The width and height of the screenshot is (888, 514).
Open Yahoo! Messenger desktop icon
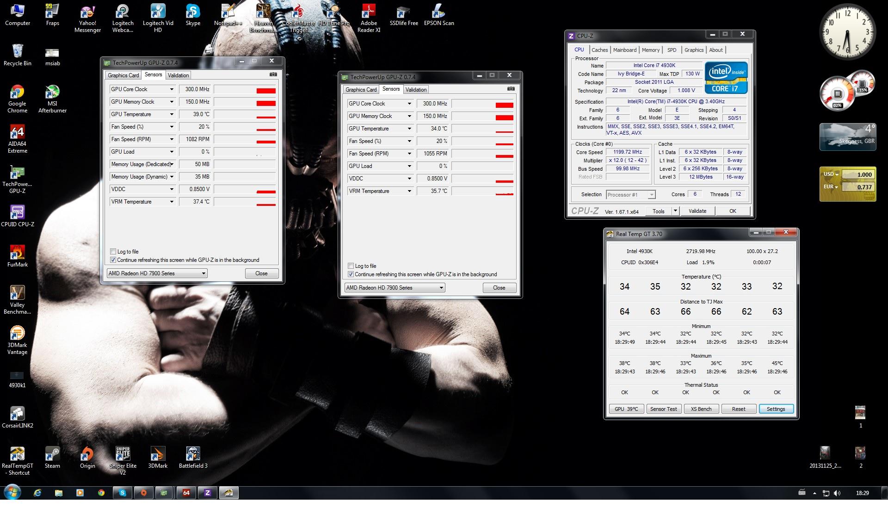coord(87,19)
